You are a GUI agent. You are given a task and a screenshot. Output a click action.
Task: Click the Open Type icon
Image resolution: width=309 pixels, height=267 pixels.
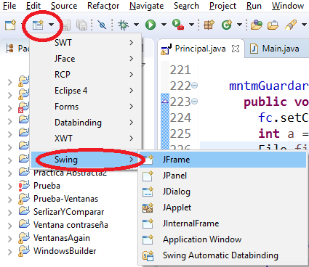(x=257, y=25)
